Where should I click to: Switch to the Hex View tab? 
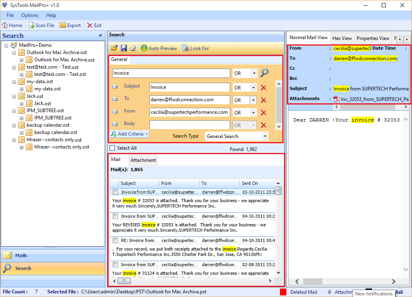point(342,38)
